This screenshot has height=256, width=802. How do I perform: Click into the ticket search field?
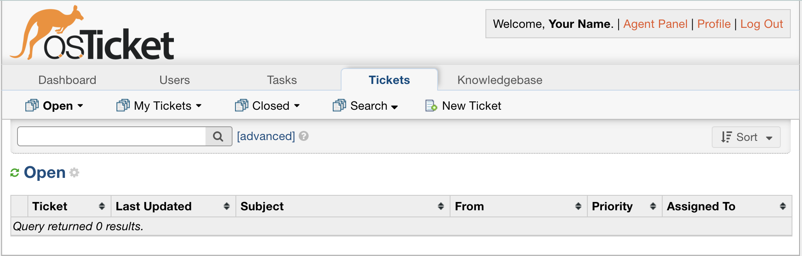pos(111,136)
